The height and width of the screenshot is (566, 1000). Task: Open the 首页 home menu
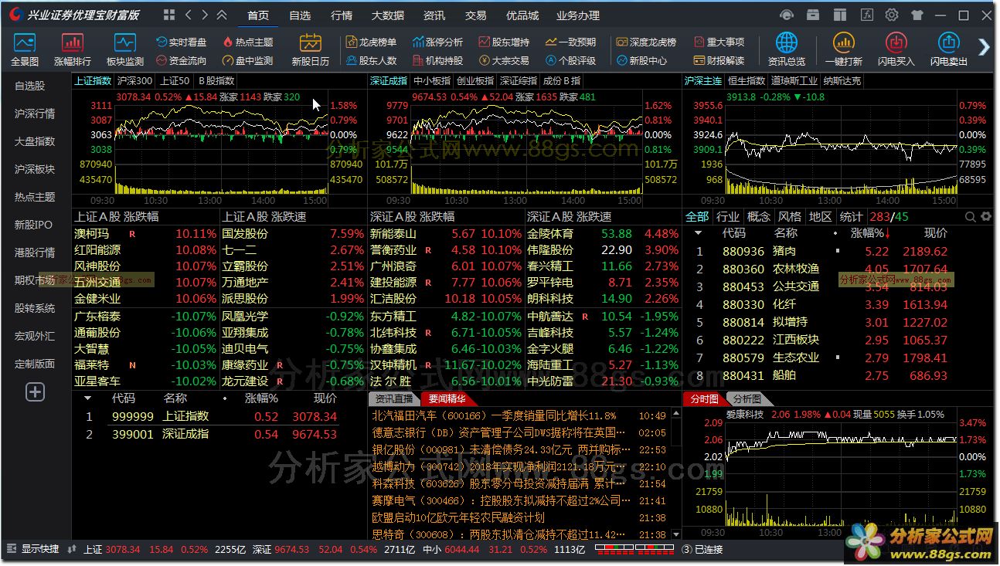coord(258,15)
